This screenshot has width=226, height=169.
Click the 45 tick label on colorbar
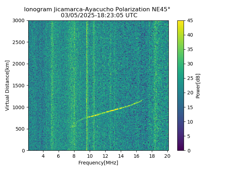point(190,20)
